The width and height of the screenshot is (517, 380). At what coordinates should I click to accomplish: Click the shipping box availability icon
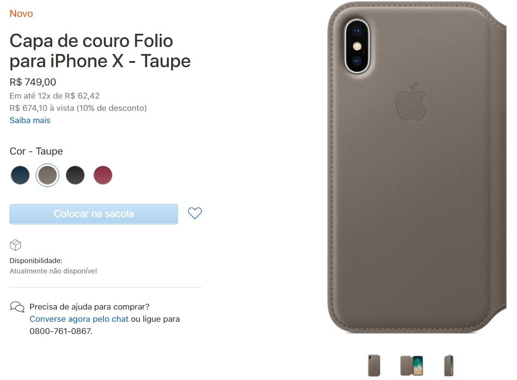pos(16,245)
